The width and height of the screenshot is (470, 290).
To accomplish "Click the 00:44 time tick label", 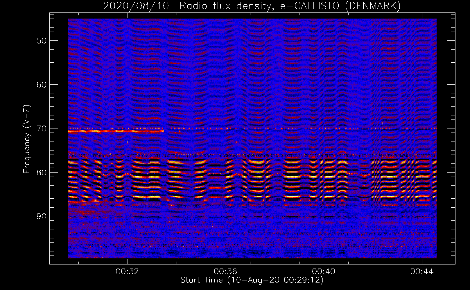I will tap(422, 271).
